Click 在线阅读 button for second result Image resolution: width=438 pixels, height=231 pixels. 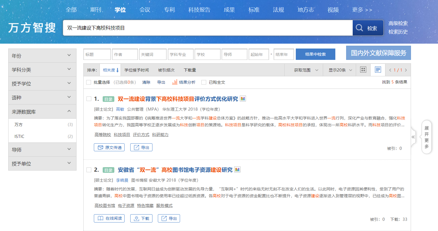pos(109,218)
